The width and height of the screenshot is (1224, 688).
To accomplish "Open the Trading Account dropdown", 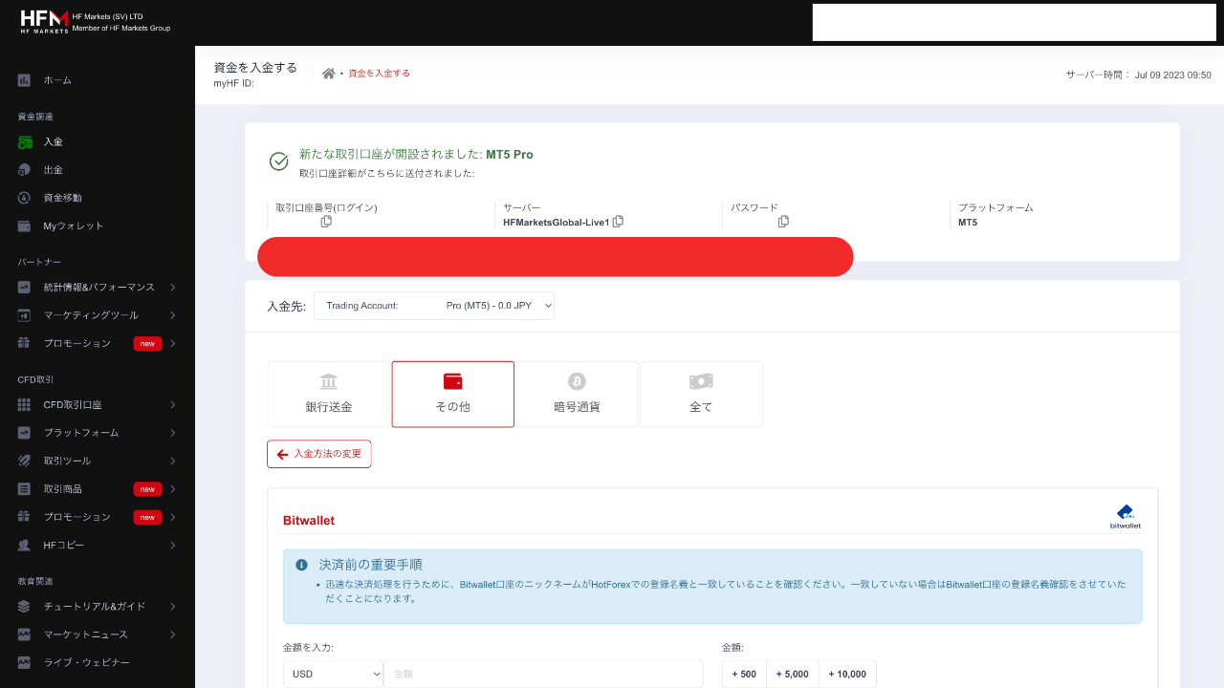I will pos(433,306).
